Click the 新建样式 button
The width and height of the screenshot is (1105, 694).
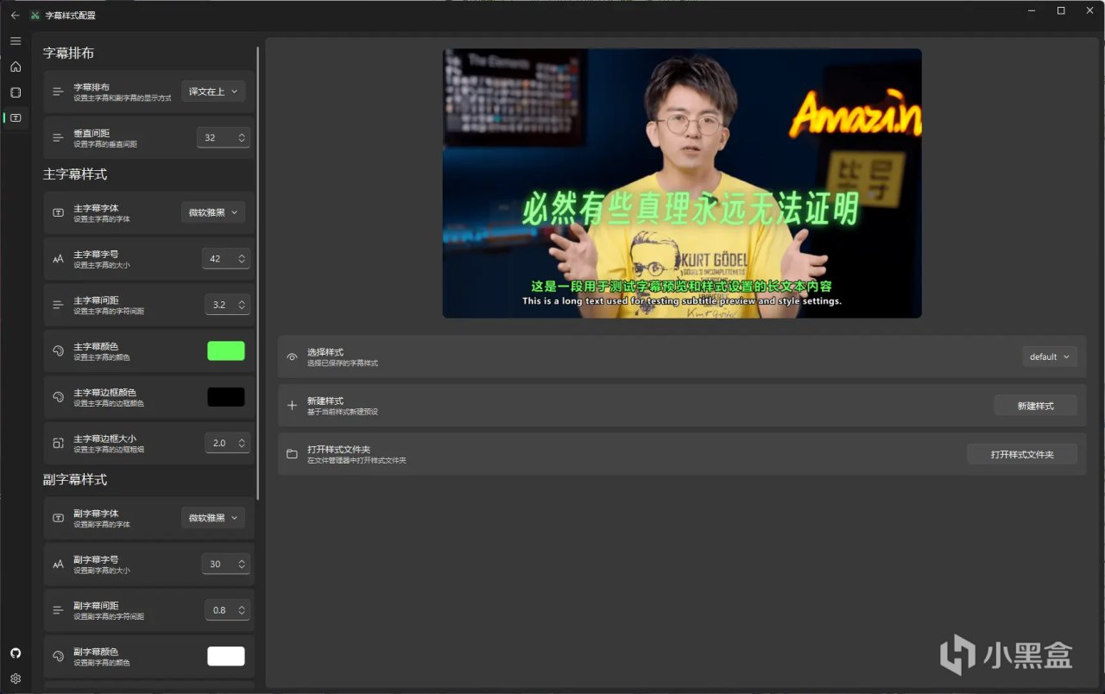[1035, 406]
